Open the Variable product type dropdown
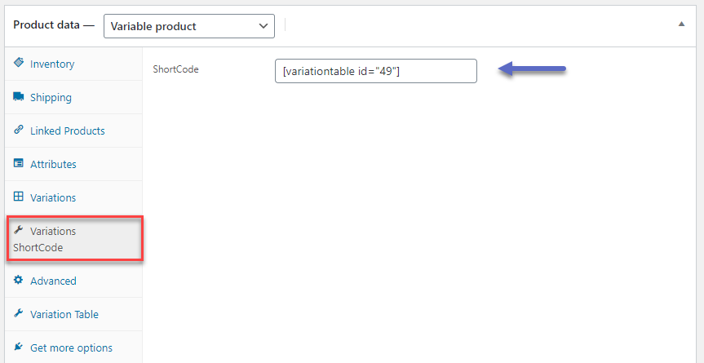 pos(189,26)
